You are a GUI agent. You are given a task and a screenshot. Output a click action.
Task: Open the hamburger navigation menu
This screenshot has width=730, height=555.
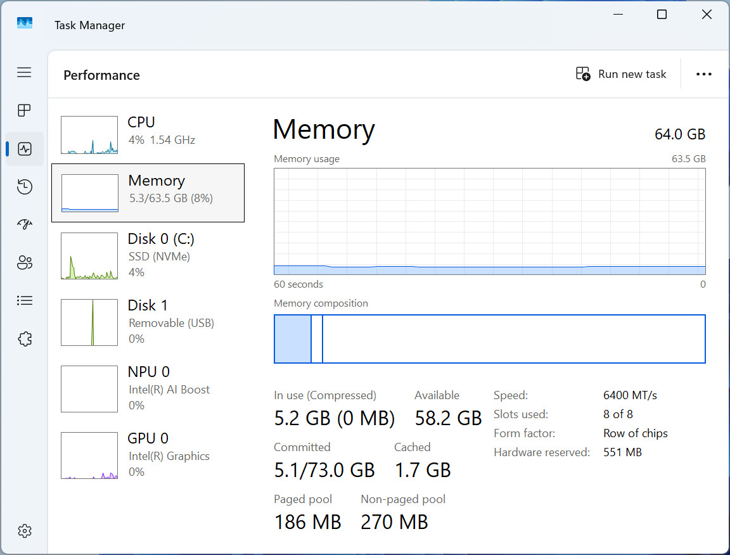[24, 72]
